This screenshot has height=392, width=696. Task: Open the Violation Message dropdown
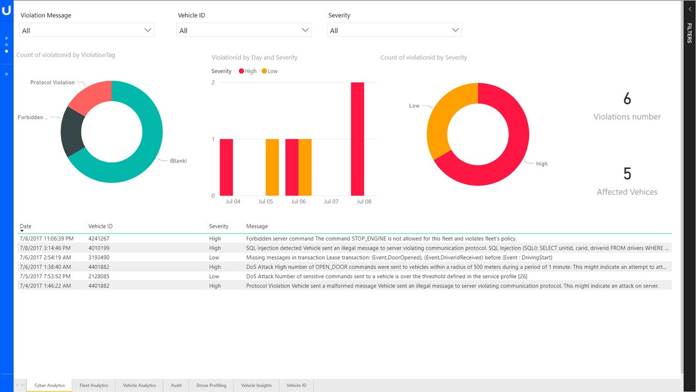[x=86, y=30]
